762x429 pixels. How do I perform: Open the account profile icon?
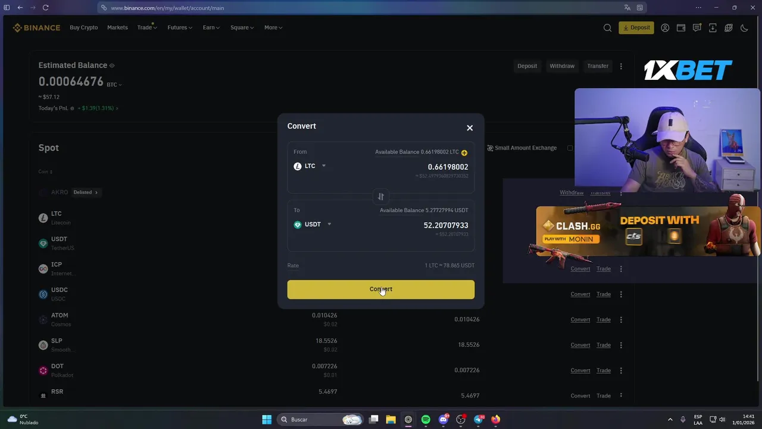[665, 27]
